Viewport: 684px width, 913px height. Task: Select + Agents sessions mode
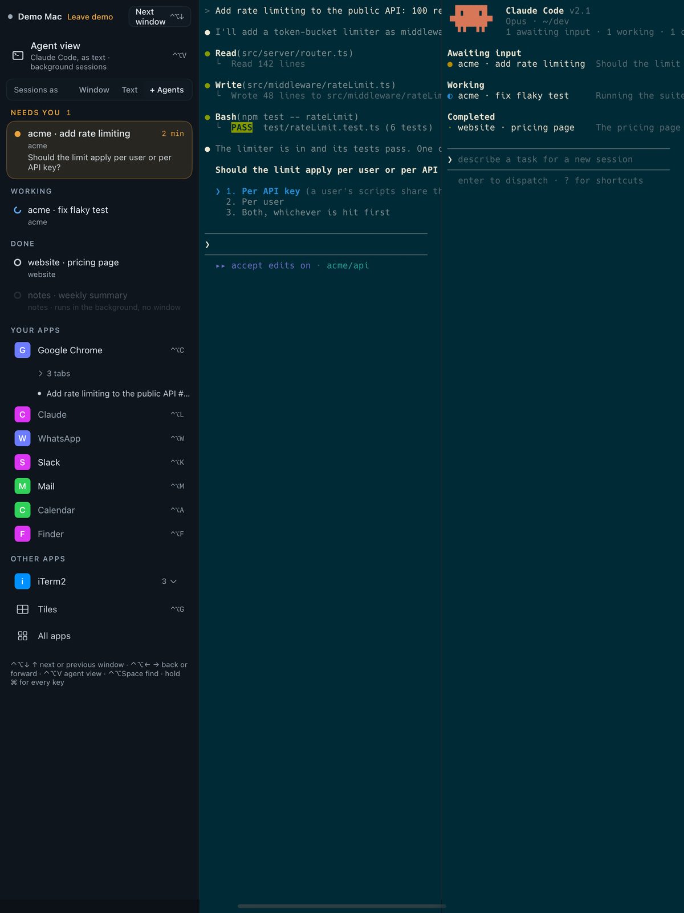(166, 90)
